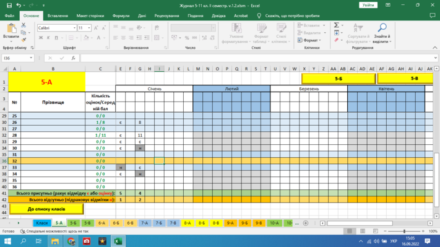Click До списку класів button
This screenshot has width=440, height=247.
coord(46,209)
